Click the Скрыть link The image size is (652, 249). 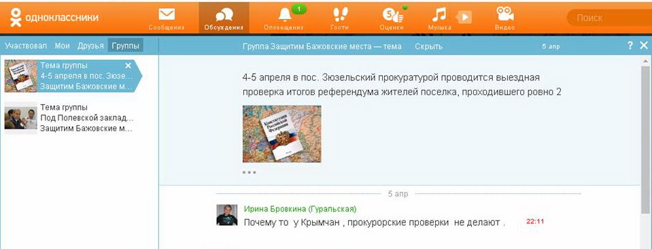click(x=428, y=46)
